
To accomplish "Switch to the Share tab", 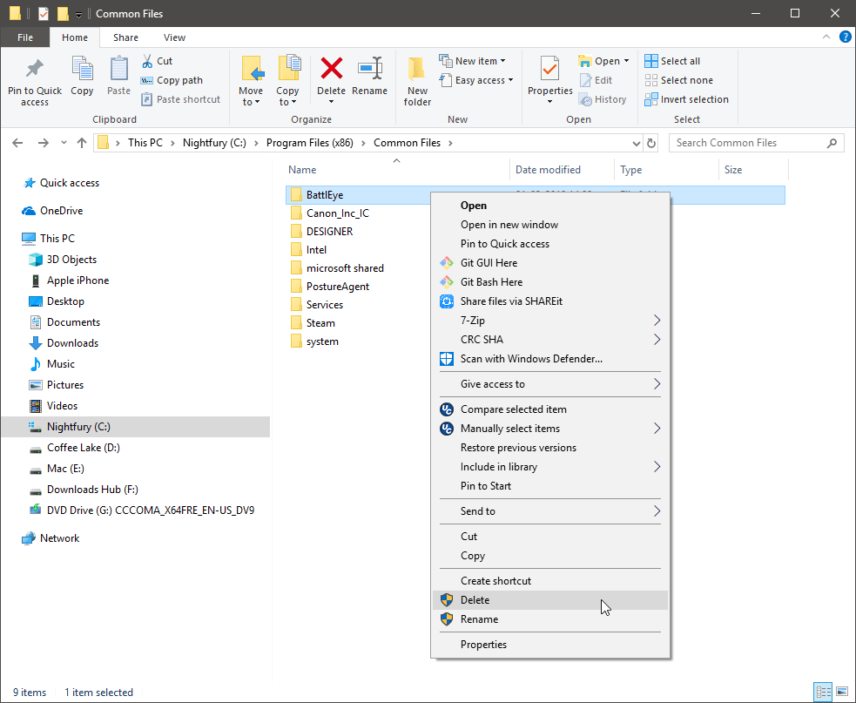I will (125, 37).
